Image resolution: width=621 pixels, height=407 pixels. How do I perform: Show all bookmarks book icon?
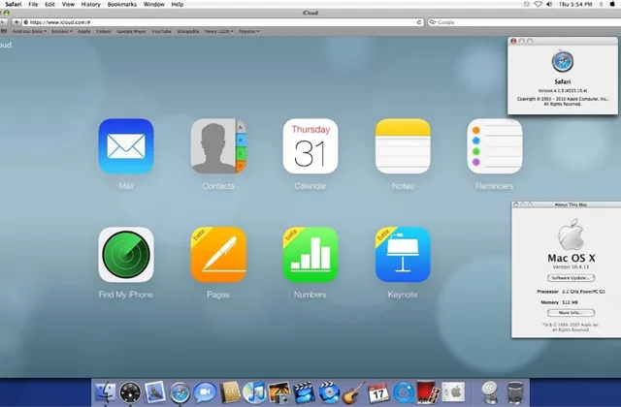4,31
